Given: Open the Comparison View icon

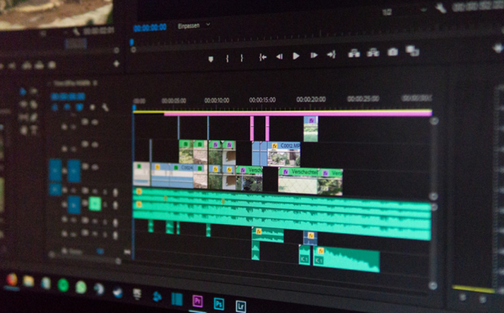Looking at the screenshot, I should click(412, 50).
